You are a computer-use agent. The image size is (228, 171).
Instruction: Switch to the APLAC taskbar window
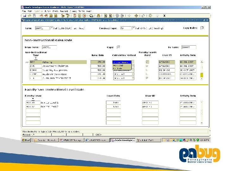click(x=71, y=140)
